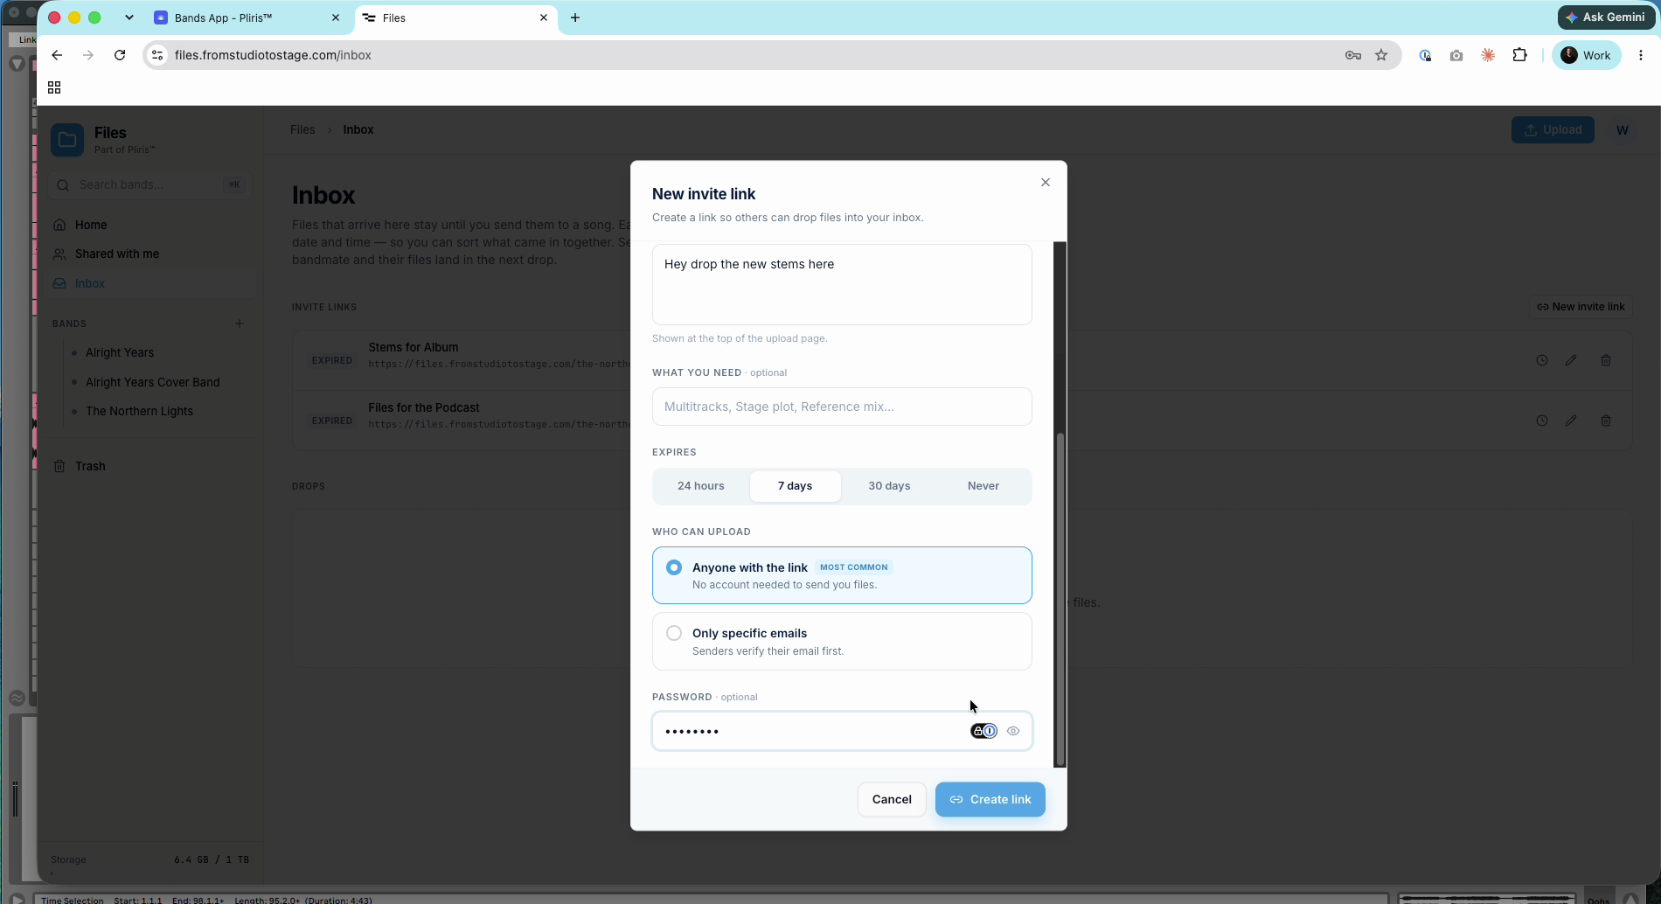Open the Work profile menu
The height and width of the screenshot is (904, 1661).
(1586, 55)
